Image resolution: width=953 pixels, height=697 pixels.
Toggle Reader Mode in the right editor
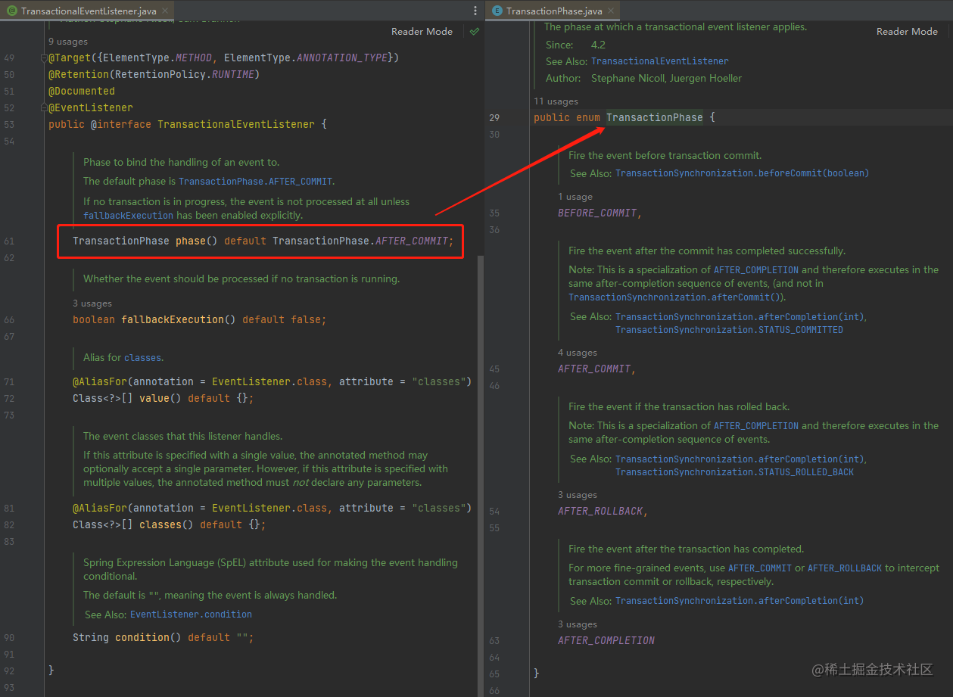coord(907,32)
